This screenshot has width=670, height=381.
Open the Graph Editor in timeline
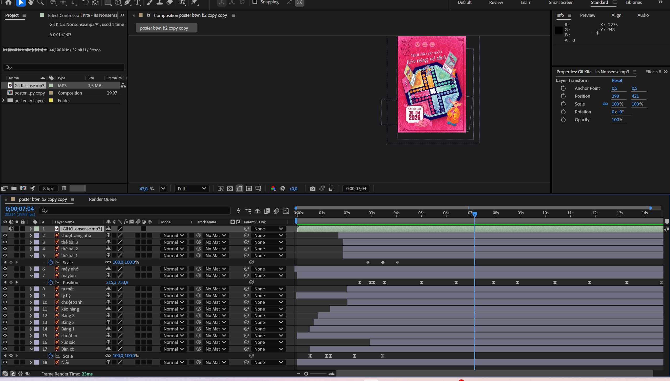[286, 211]
